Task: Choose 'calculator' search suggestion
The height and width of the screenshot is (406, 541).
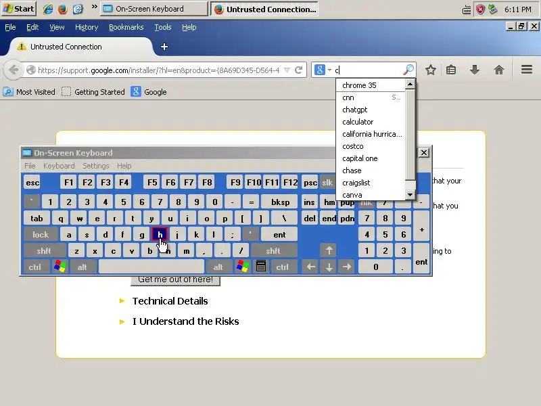Action: click(x=371, y=122)
